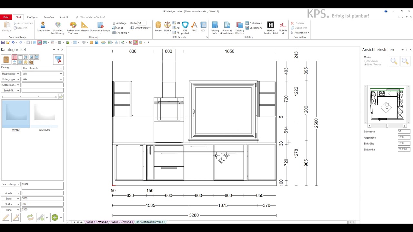Zoom in with plus magnifier in Ansicht panel

point(394,61)
